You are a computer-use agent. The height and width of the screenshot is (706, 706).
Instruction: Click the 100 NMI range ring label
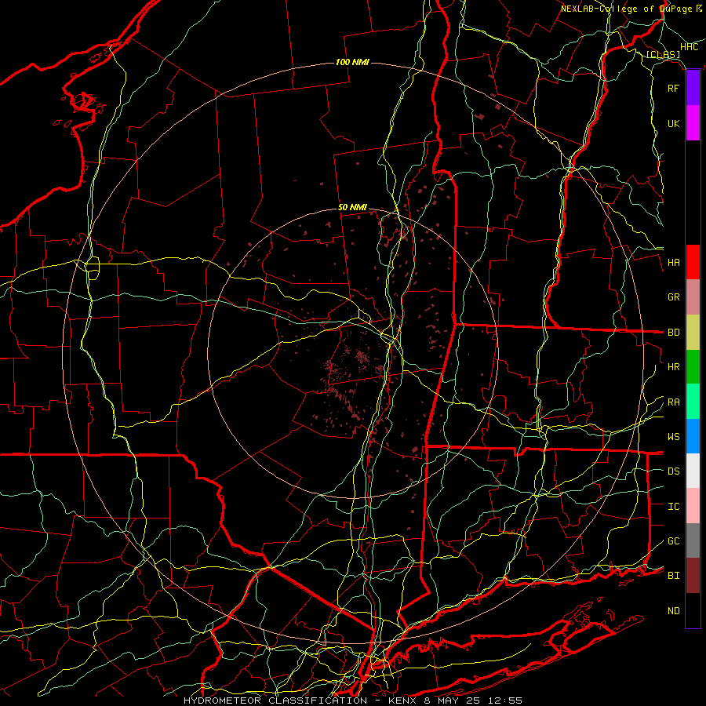click(x=352, y=62)
